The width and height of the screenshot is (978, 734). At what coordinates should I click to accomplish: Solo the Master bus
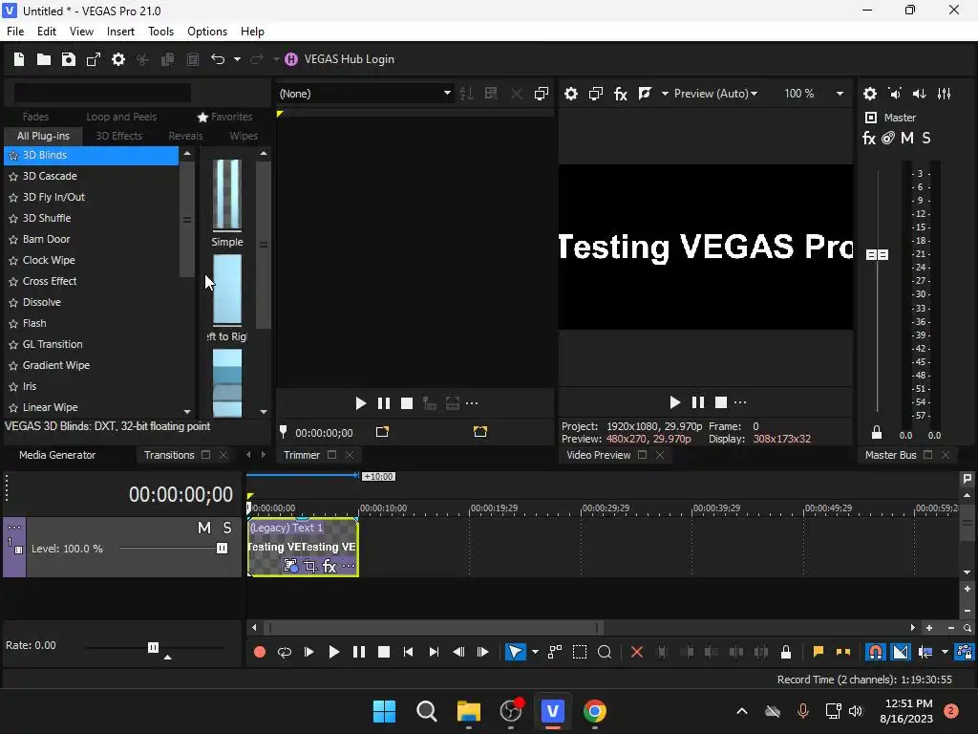tap(926, 138)
